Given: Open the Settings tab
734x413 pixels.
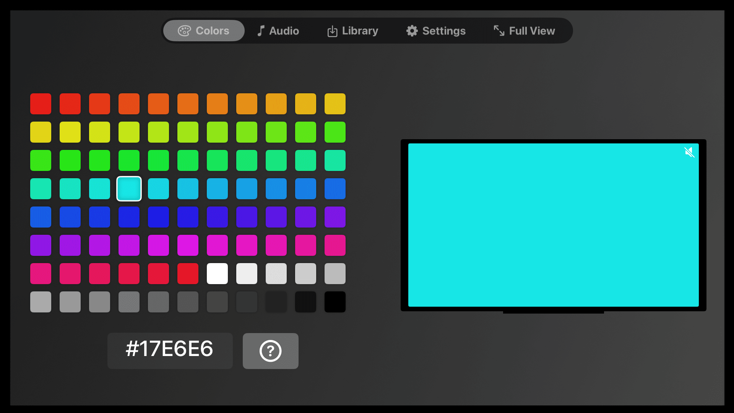Looking at the screenshot, I should (x=436, y=31).
